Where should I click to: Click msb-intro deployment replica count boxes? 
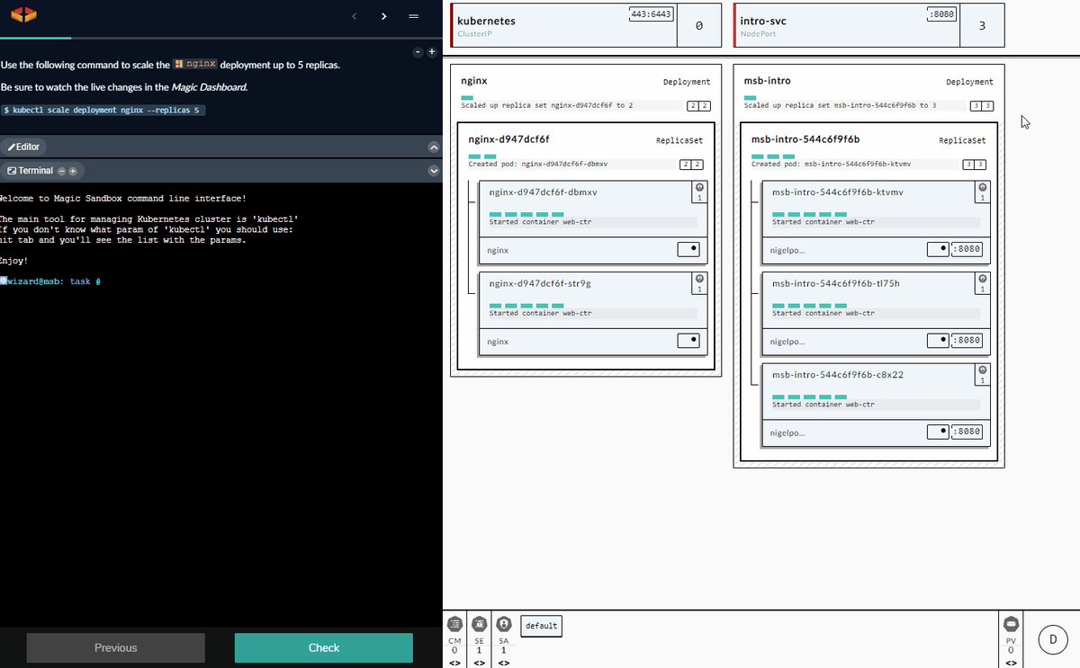click(981, 106)
